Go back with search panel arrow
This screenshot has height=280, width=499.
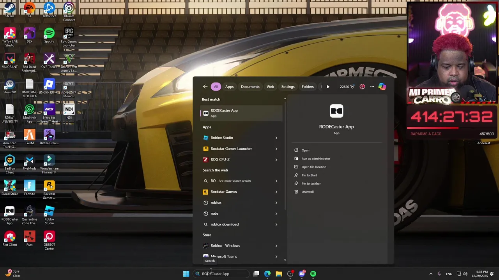point(205,87)
